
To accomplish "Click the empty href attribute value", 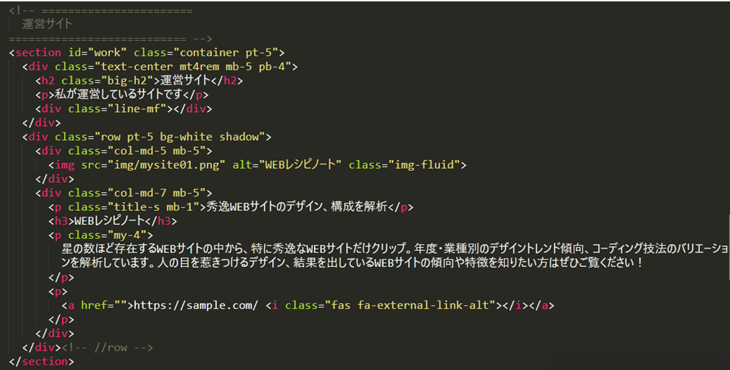I will 120,306.
